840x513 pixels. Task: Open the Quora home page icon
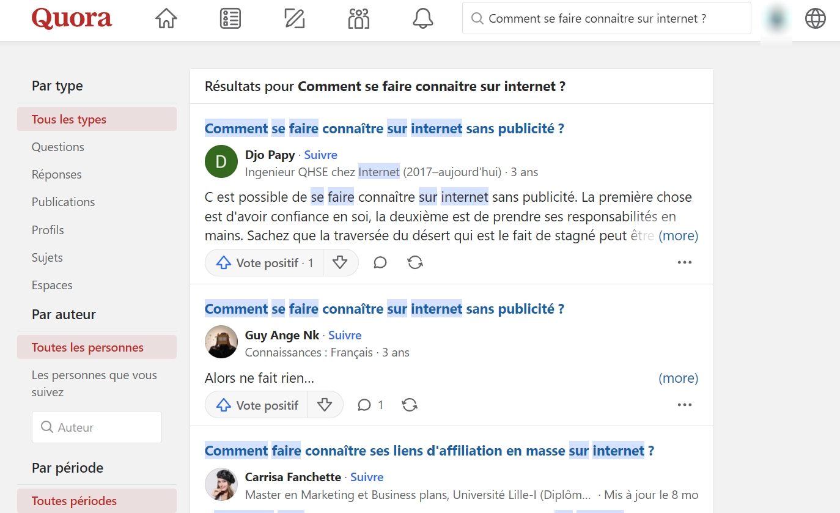[x=166, y=18]
